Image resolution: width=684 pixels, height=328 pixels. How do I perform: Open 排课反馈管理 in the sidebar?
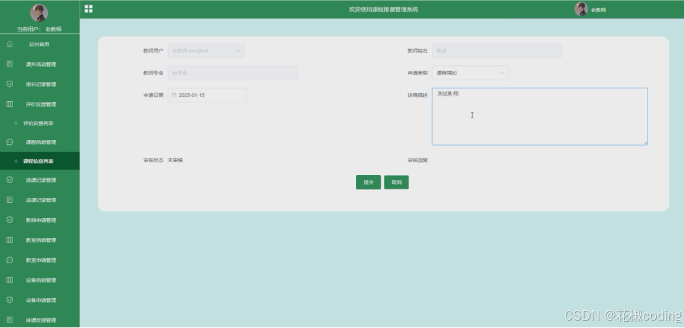40,320
